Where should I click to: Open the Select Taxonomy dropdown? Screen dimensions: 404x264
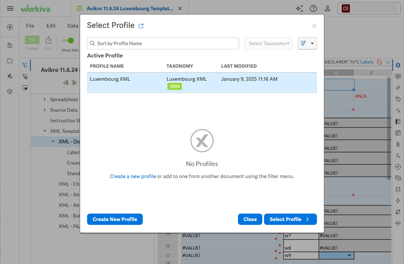point(268,44)
